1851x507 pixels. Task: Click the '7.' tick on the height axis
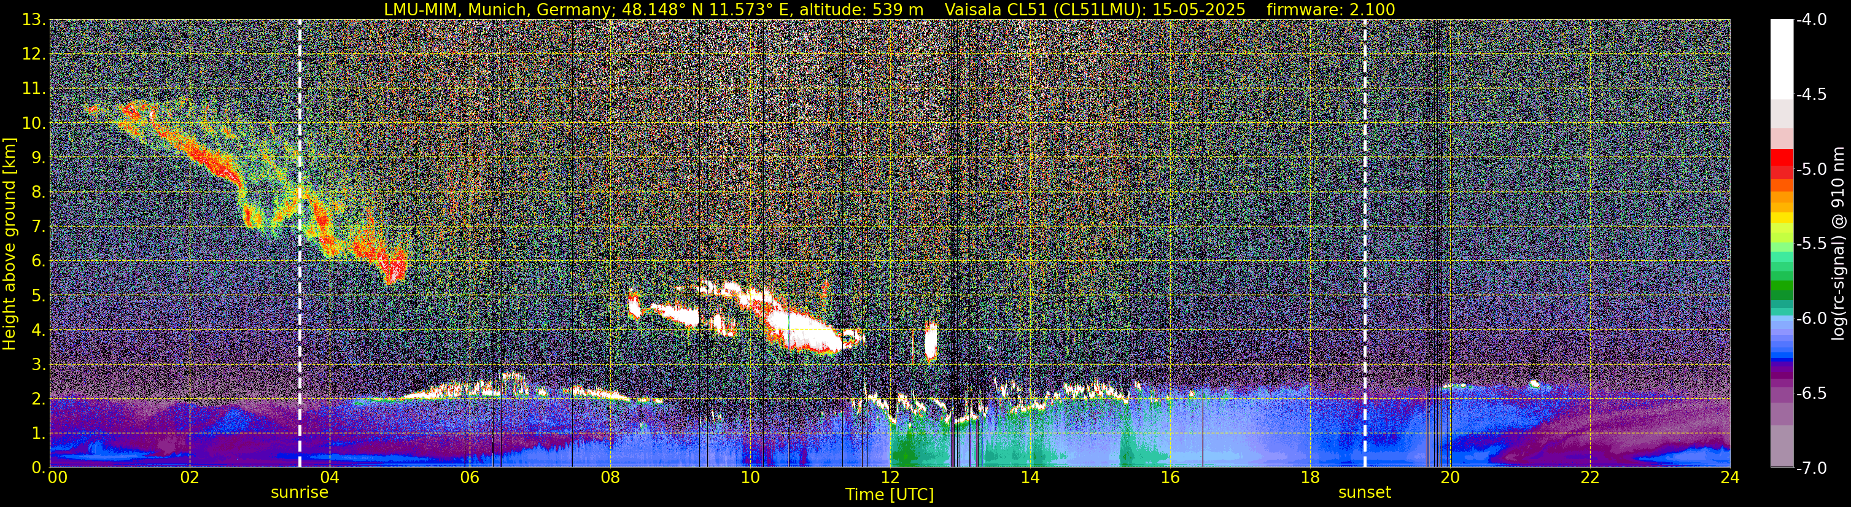(38, 227)
